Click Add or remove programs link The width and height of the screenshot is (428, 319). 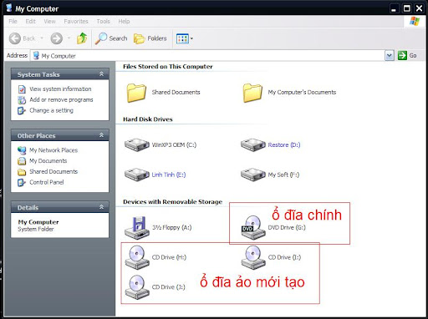click(x=61, y=99)
